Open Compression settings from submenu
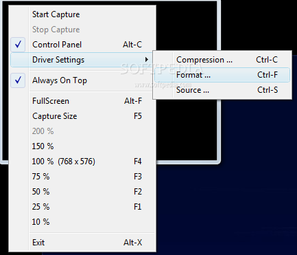The width and height of the screenshot is (297, 255). [222, 60]
